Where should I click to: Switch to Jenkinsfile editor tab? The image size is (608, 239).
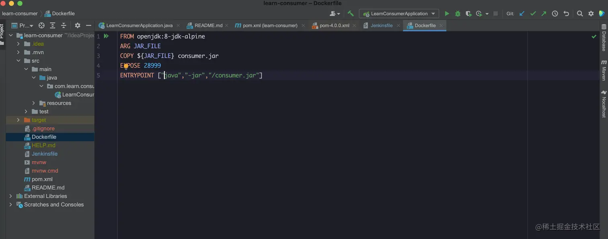pyautogui.click(x=382, y=25)
